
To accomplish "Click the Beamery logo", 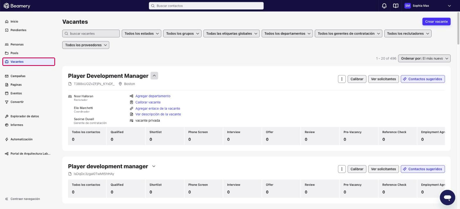I will pos(17,6).
